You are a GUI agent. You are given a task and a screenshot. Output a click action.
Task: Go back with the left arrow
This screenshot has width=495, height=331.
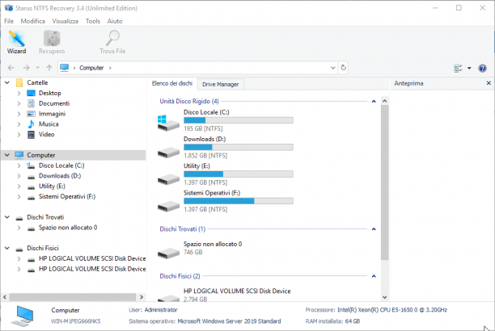click(11, 68)
